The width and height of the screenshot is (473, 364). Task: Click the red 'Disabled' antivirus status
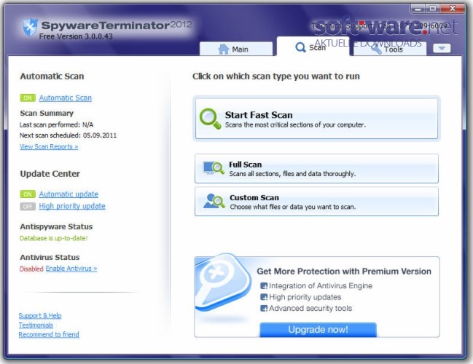pos(31,269)
